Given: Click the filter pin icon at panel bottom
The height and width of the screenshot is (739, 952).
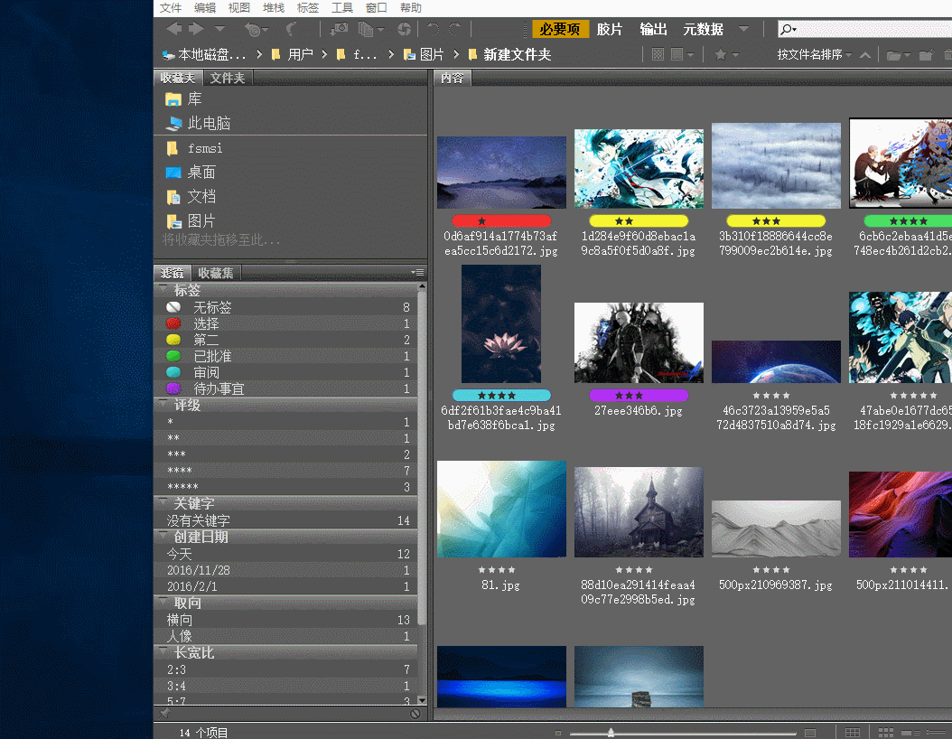Looking at the screenshot, I should click(164, 714).
